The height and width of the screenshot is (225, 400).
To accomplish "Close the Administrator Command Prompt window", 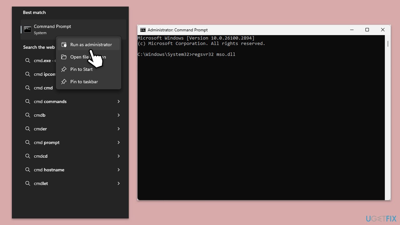I will click(x=383, y=30).
